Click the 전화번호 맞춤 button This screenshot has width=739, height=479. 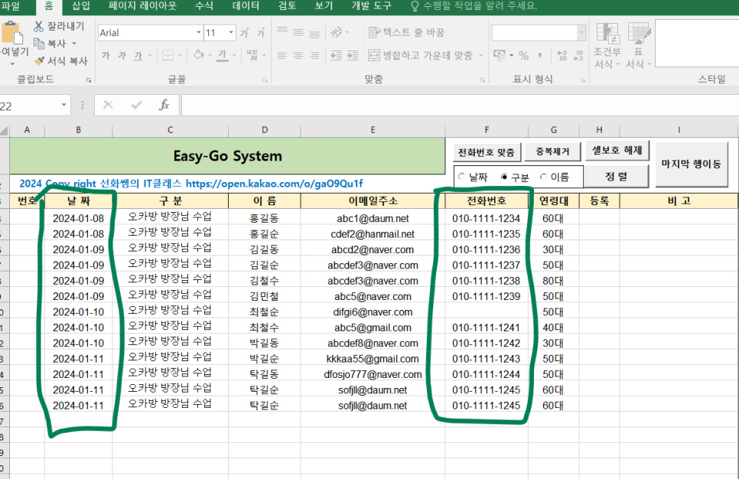coord(487,152)
